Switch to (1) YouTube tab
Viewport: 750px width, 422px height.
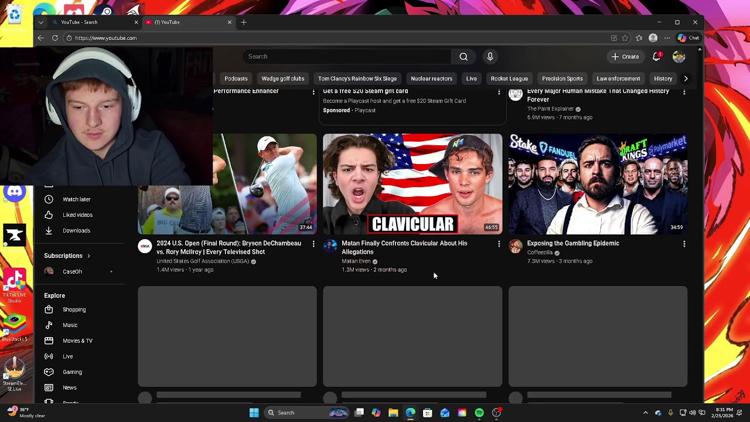(189, 22)
